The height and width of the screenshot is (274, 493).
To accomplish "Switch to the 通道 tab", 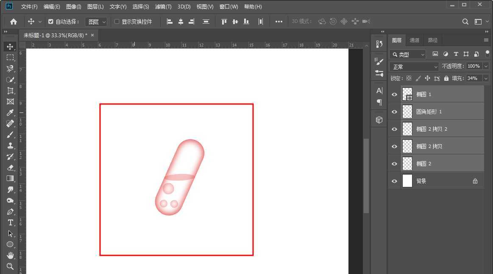I will (414, 40).
